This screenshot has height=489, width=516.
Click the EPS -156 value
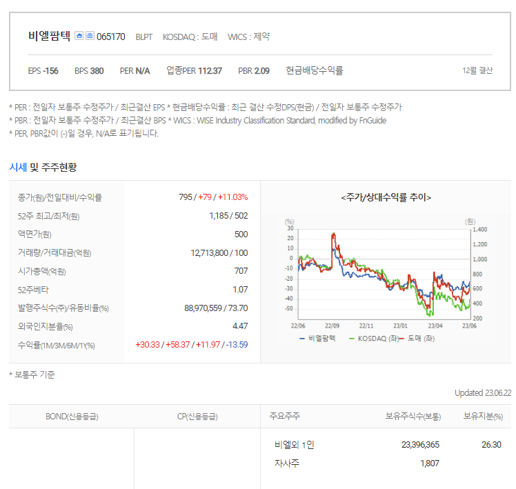click(x=43, y=71)
